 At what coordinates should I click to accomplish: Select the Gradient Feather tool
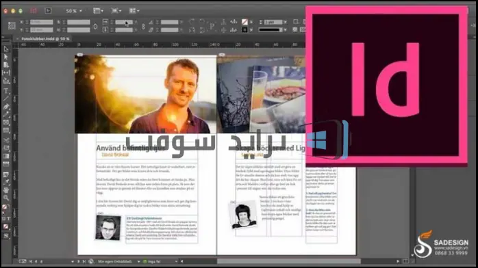pos(5,164)
